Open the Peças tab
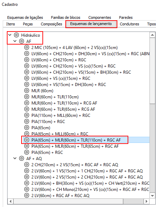 (28, 24)
